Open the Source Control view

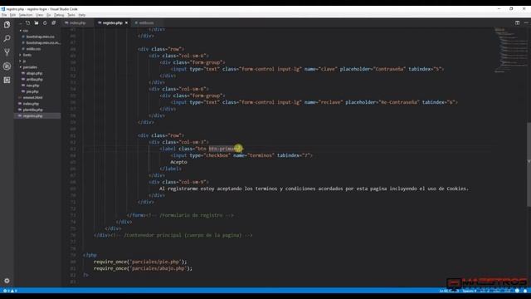7,52
